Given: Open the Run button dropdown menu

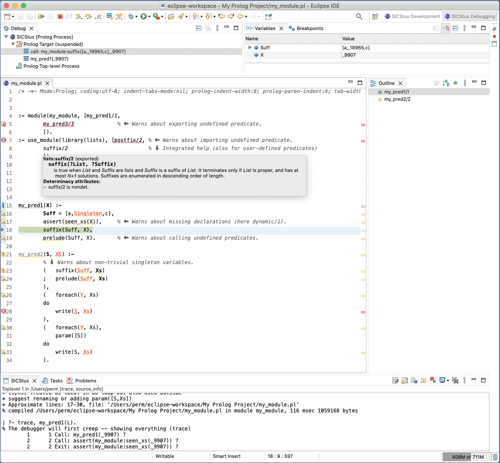Looking at the screenshot, I should click(x=149, y=16).
